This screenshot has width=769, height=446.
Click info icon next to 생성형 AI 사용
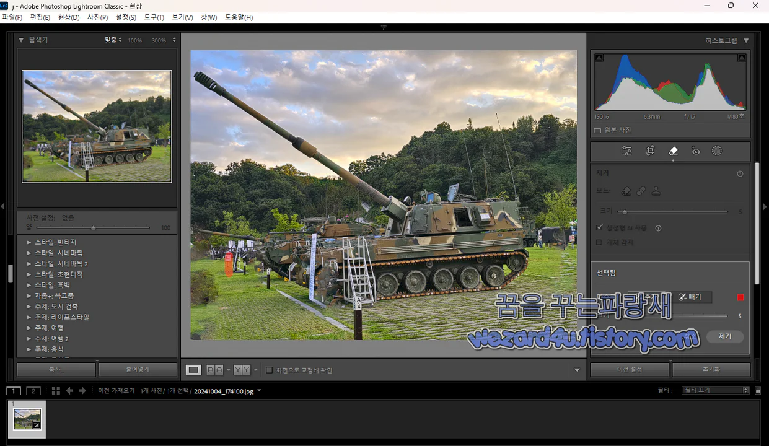click(658, 228)
